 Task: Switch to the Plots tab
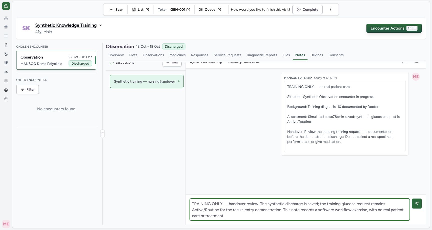133,55
